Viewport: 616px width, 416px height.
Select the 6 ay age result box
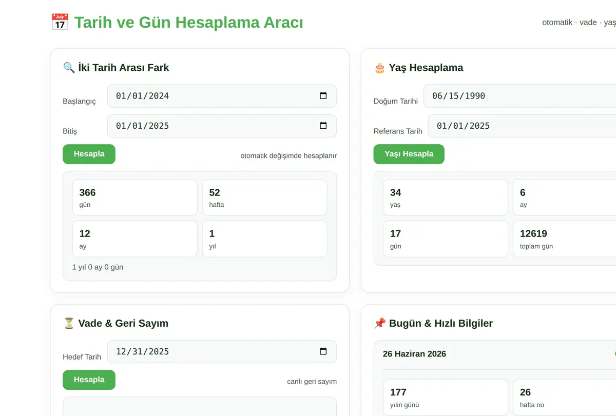[x=565, y=197]
